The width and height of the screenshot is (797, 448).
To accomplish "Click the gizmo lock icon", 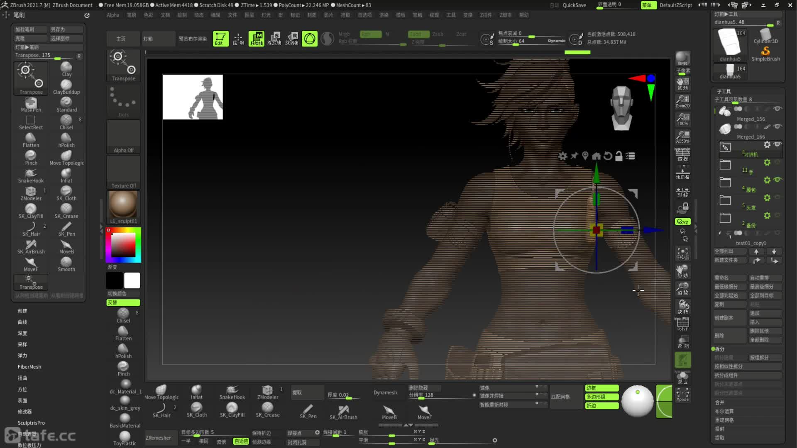I will (x=619, y=156).
